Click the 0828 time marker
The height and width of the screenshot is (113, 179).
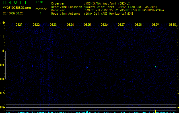click(138, 25)
